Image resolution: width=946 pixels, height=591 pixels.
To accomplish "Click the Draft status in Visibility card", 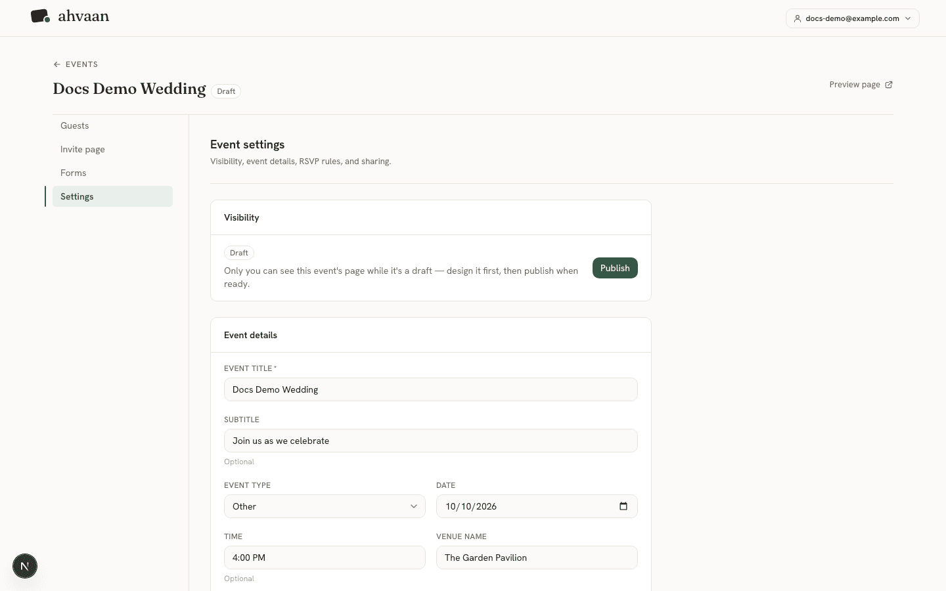I will pos(239,253).
